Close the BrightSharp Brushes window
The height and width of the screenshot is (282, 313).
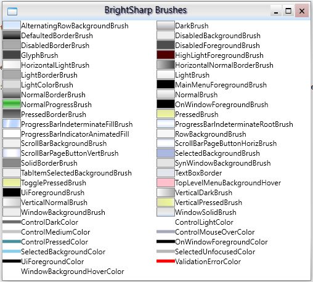pyautogui.click(x=302, y=10)
